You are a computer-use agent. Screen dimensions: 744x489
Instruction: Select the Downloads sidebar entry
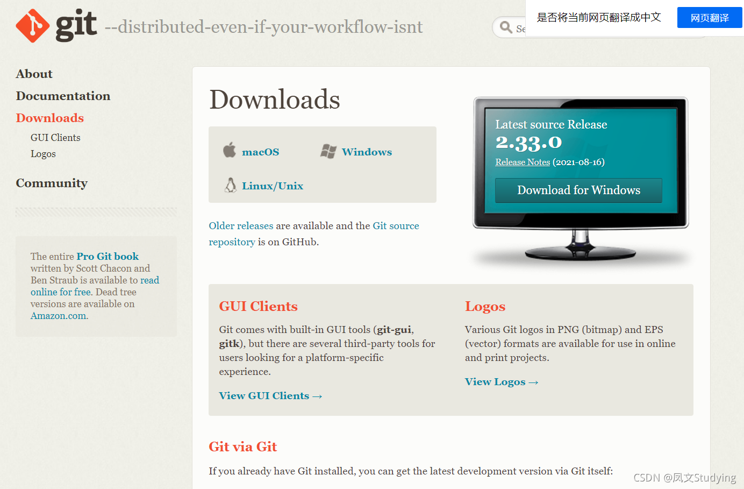coord(49,118)
